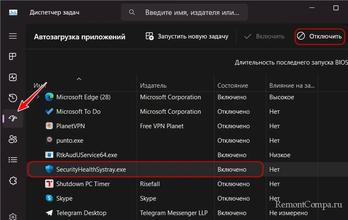Expand the Microsoft Edge (28) group
Screen dimensions: 348x220
(38, 97)
